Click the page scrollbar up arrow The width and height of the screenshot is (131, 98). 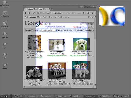click(x=95, y=17)
